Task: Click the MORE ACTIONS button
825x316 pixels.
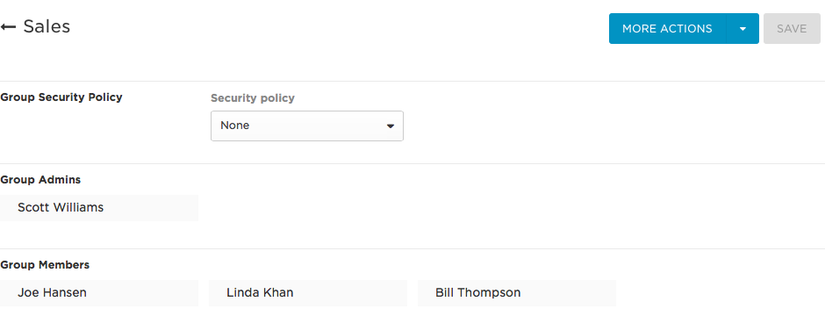Action: pyautogui.click(x=667, y=28)
